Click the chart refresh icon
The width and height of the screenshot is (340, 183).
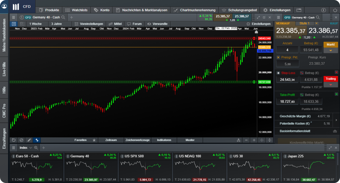click(x=14, y=140)
